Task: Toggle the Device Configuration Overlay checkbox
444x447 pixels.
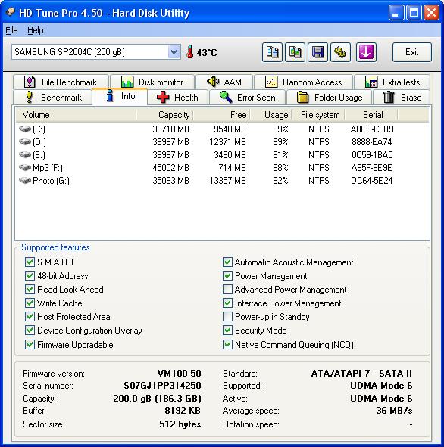Action: coord(30,330)
